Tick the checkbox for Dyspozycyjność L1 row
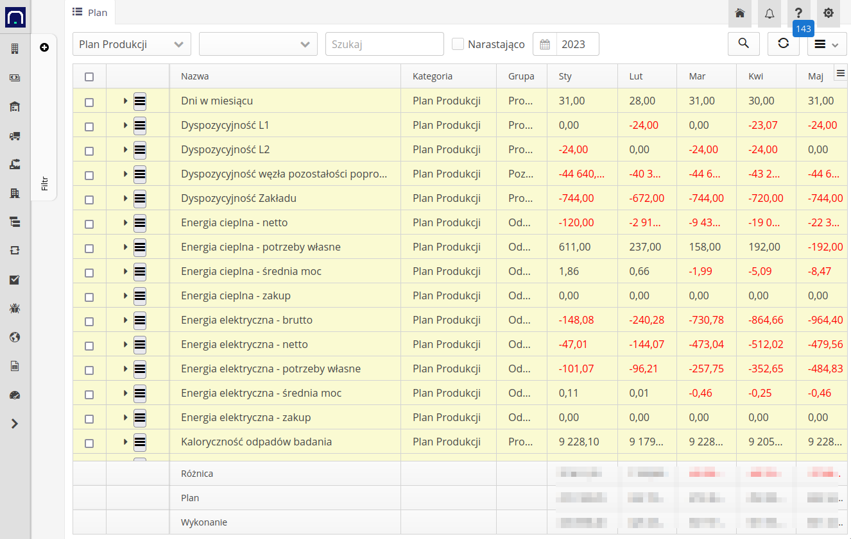This screenshot has width=851, height=539. point(89,126)
